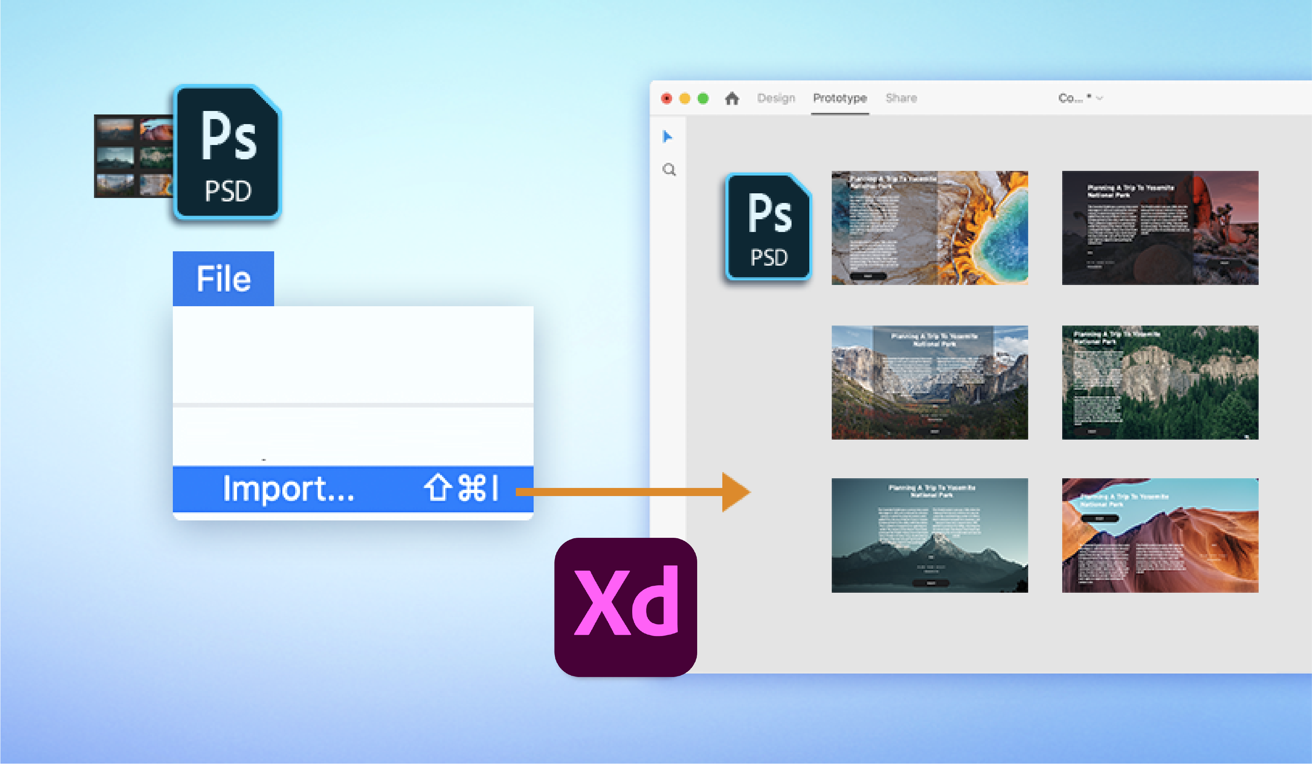The height and width of the screenshot is (764, 1312).
Task: Switch to the Prototype tab
Action: point(840,98)
